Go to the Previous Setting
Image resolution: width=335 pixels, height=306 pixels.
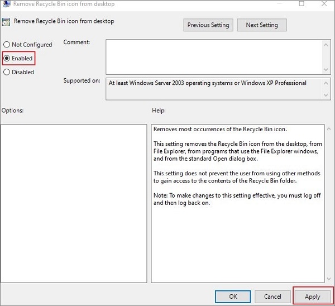[208, 25]
